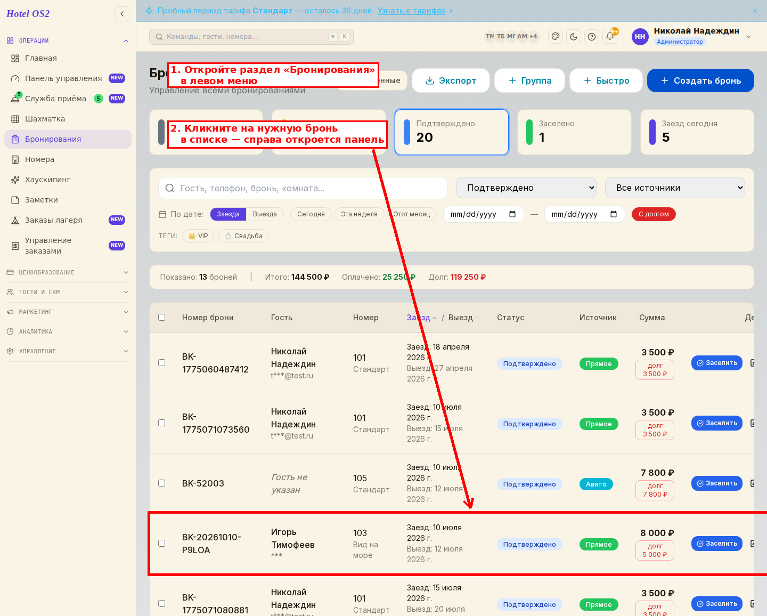Open Панель управления in the sidebar
767x616 pixels.
(x=68, y=78)
